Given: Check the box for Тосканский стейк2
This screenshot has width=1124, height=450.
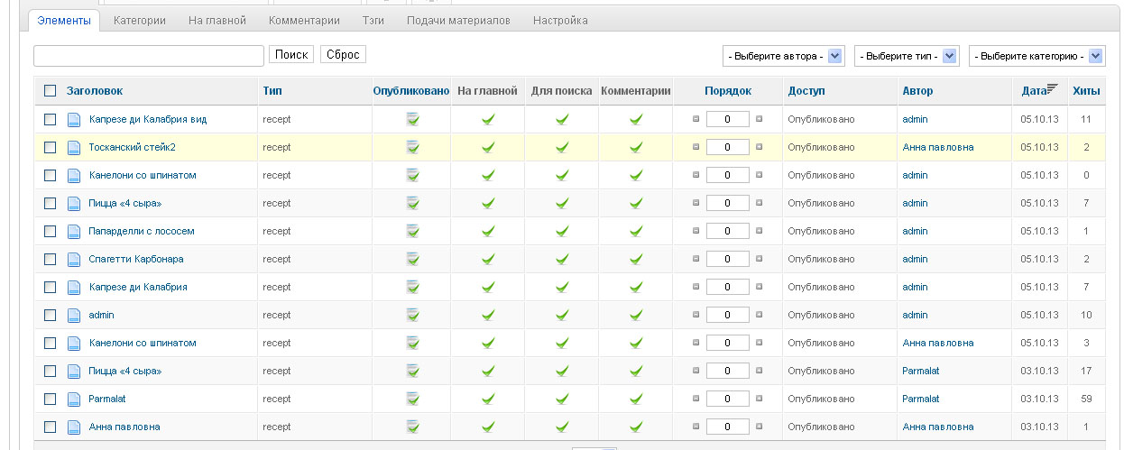Looking at the screenshot, I should [50, 147].
